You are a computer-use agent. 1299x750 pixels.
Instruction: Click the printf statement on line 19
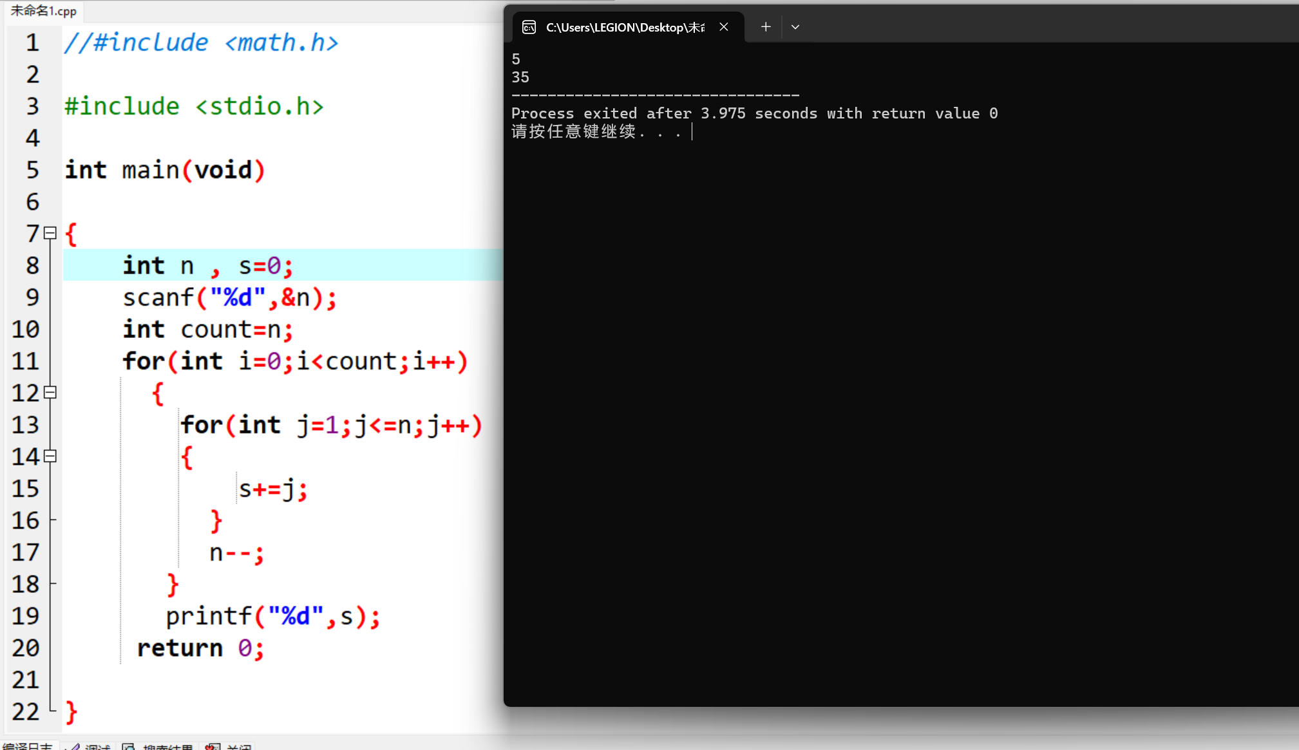pos(272,616)
